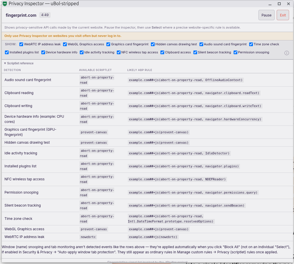Click the IdleDetector rule code
Screen dimensions: 294x264
tap(179, 153)
